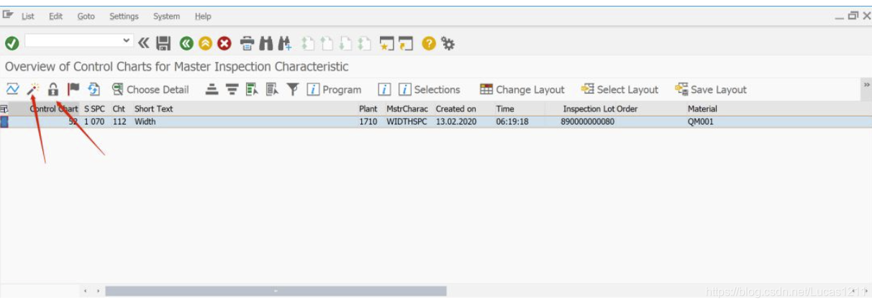
Task: Click the Short Text column header
Action: 154,109
